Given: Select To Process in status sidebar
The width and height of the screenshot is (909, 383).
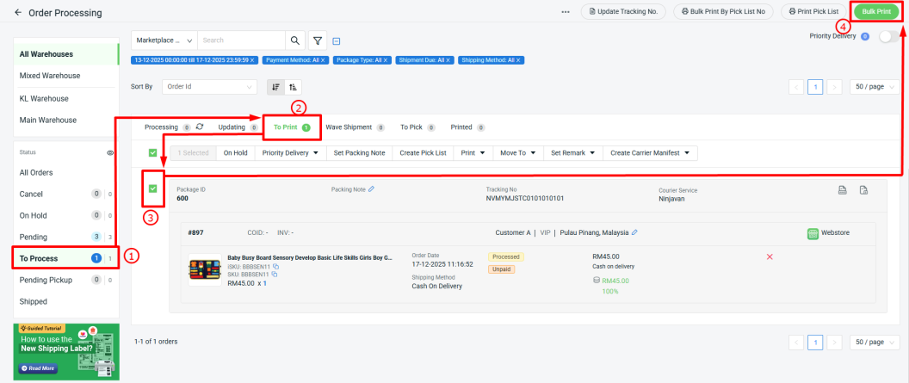Looking at the screenshot, I should click(x=40, y=258).
